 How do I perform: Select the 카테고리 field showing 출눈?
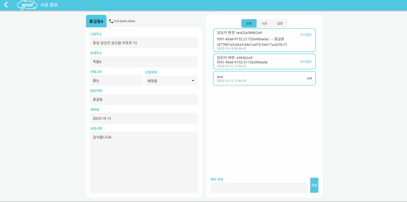(x=116, y=81)
